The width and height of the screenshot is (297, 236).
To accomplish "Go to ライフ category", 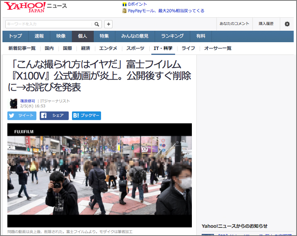I will [188, 48].
